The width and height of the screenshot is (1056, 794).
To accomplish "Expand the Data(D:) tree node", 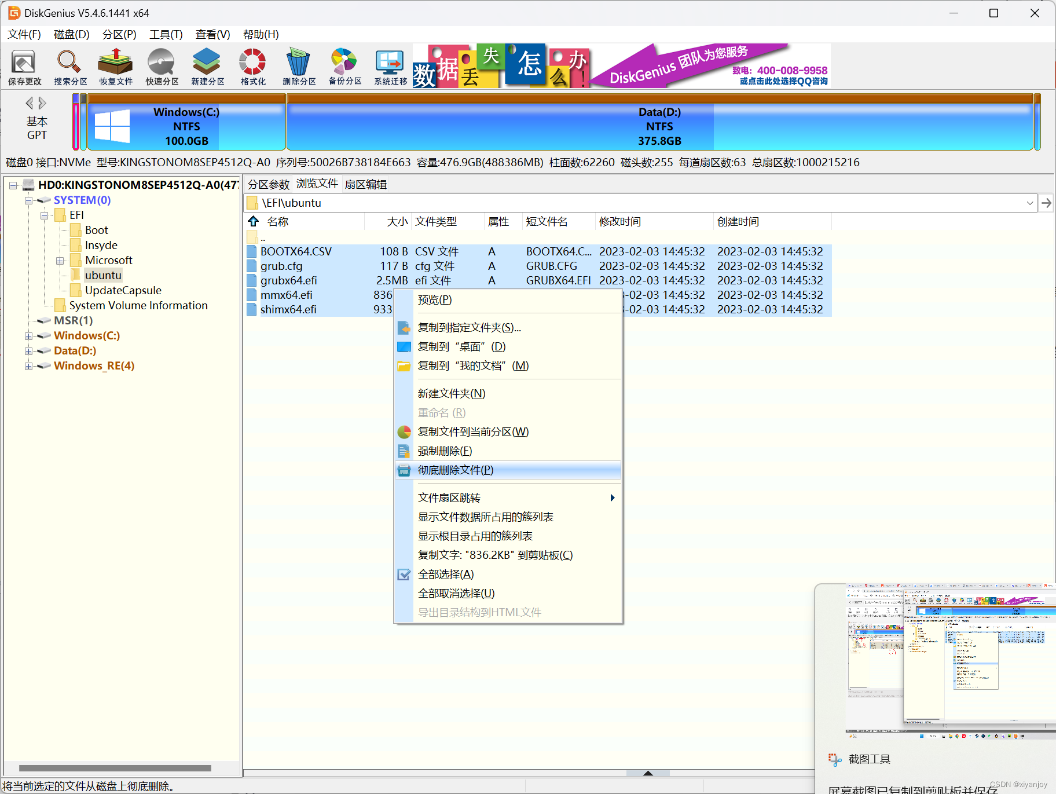I will click(28, 351).
